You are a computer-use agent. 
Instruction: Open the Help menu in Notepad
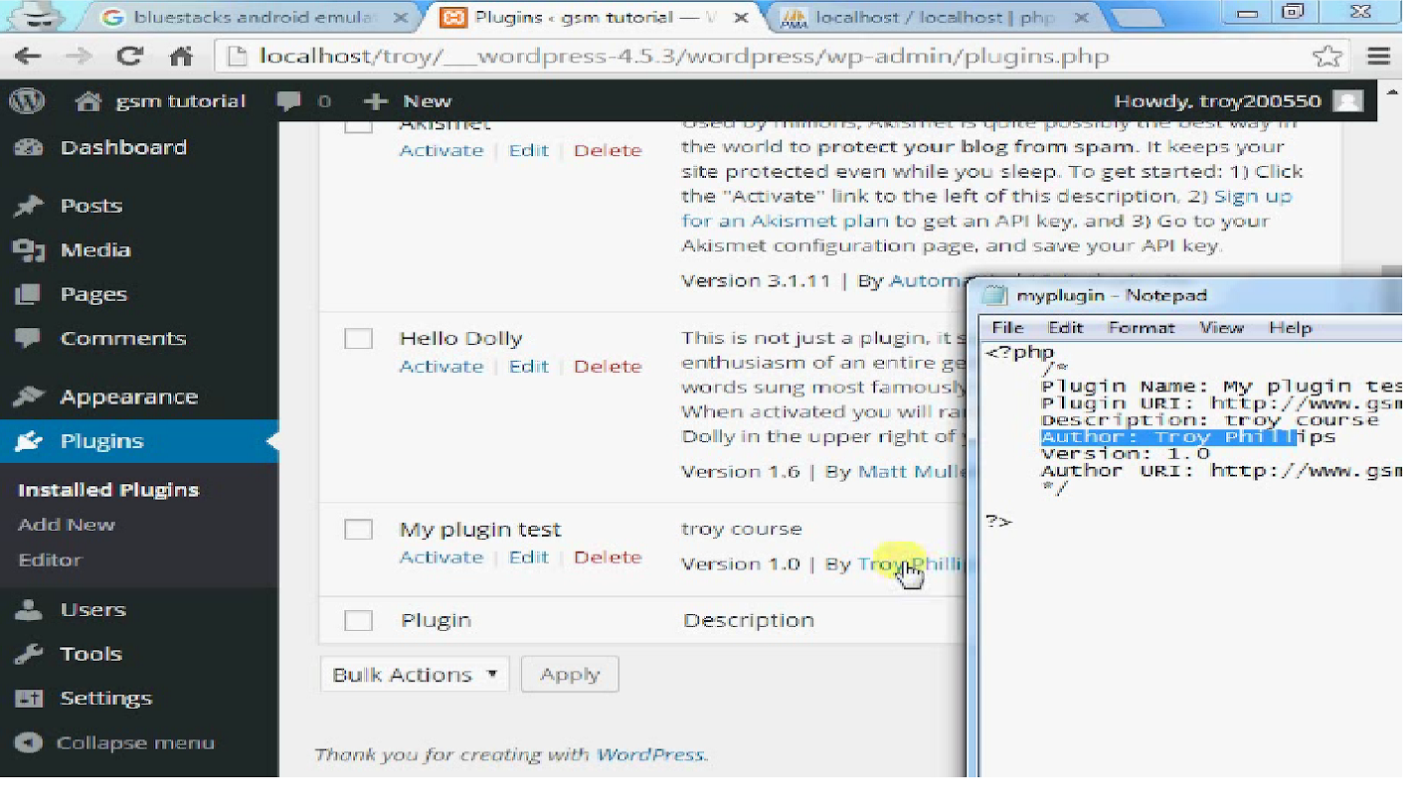tap(1290, 327)
